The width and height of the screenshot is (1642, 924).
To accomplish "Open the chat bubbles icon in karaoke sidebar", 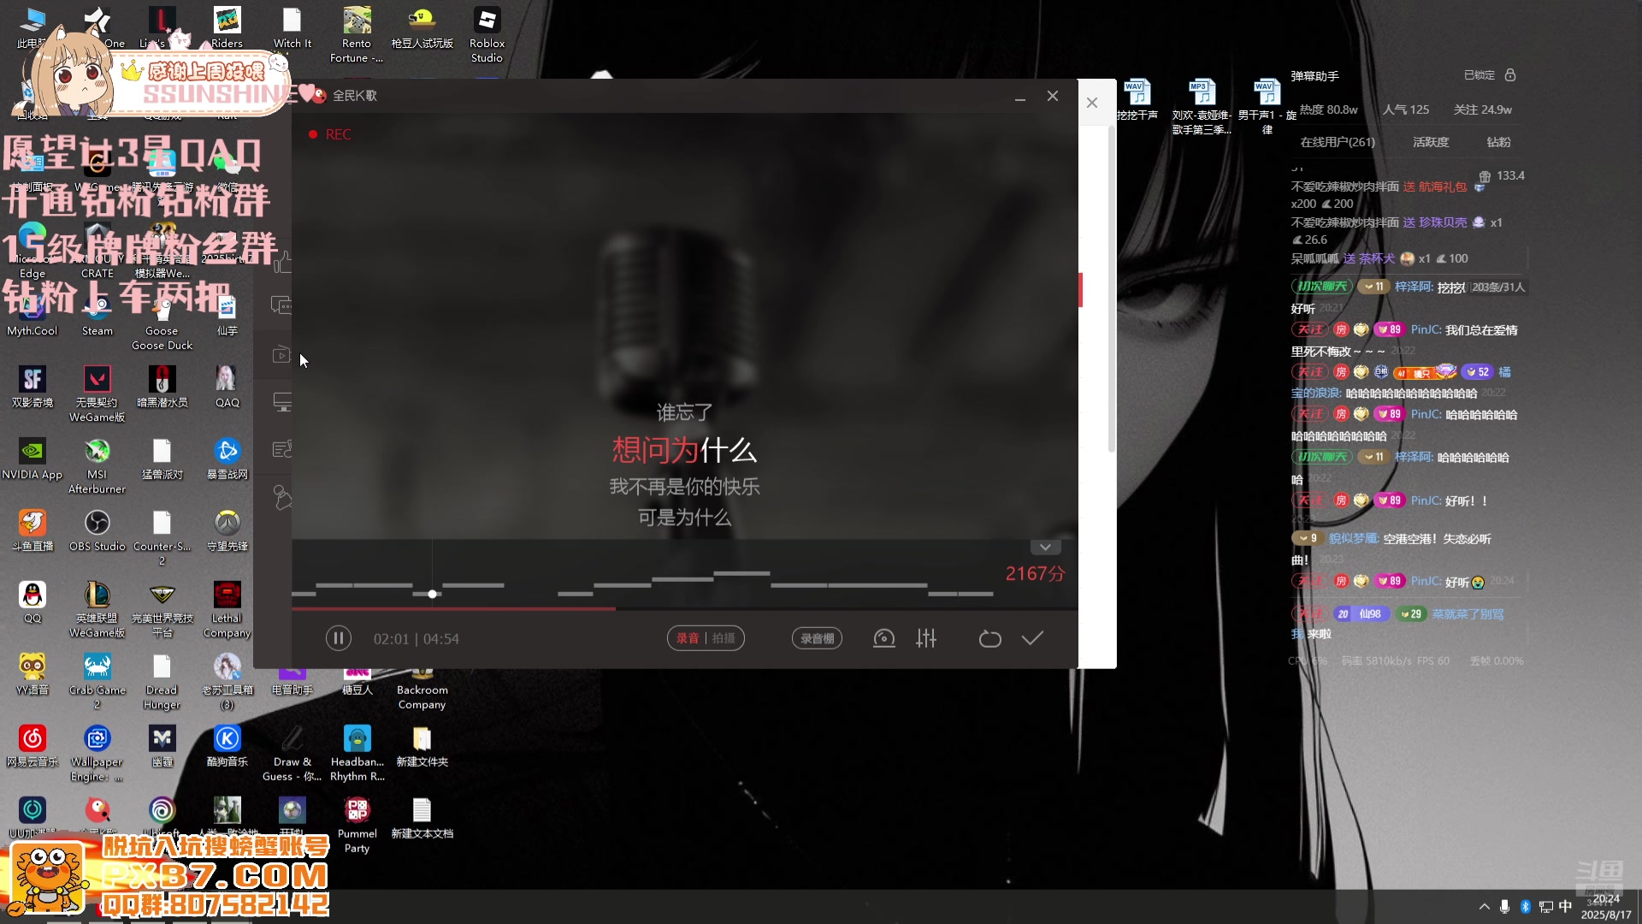I will pos(281,305).
